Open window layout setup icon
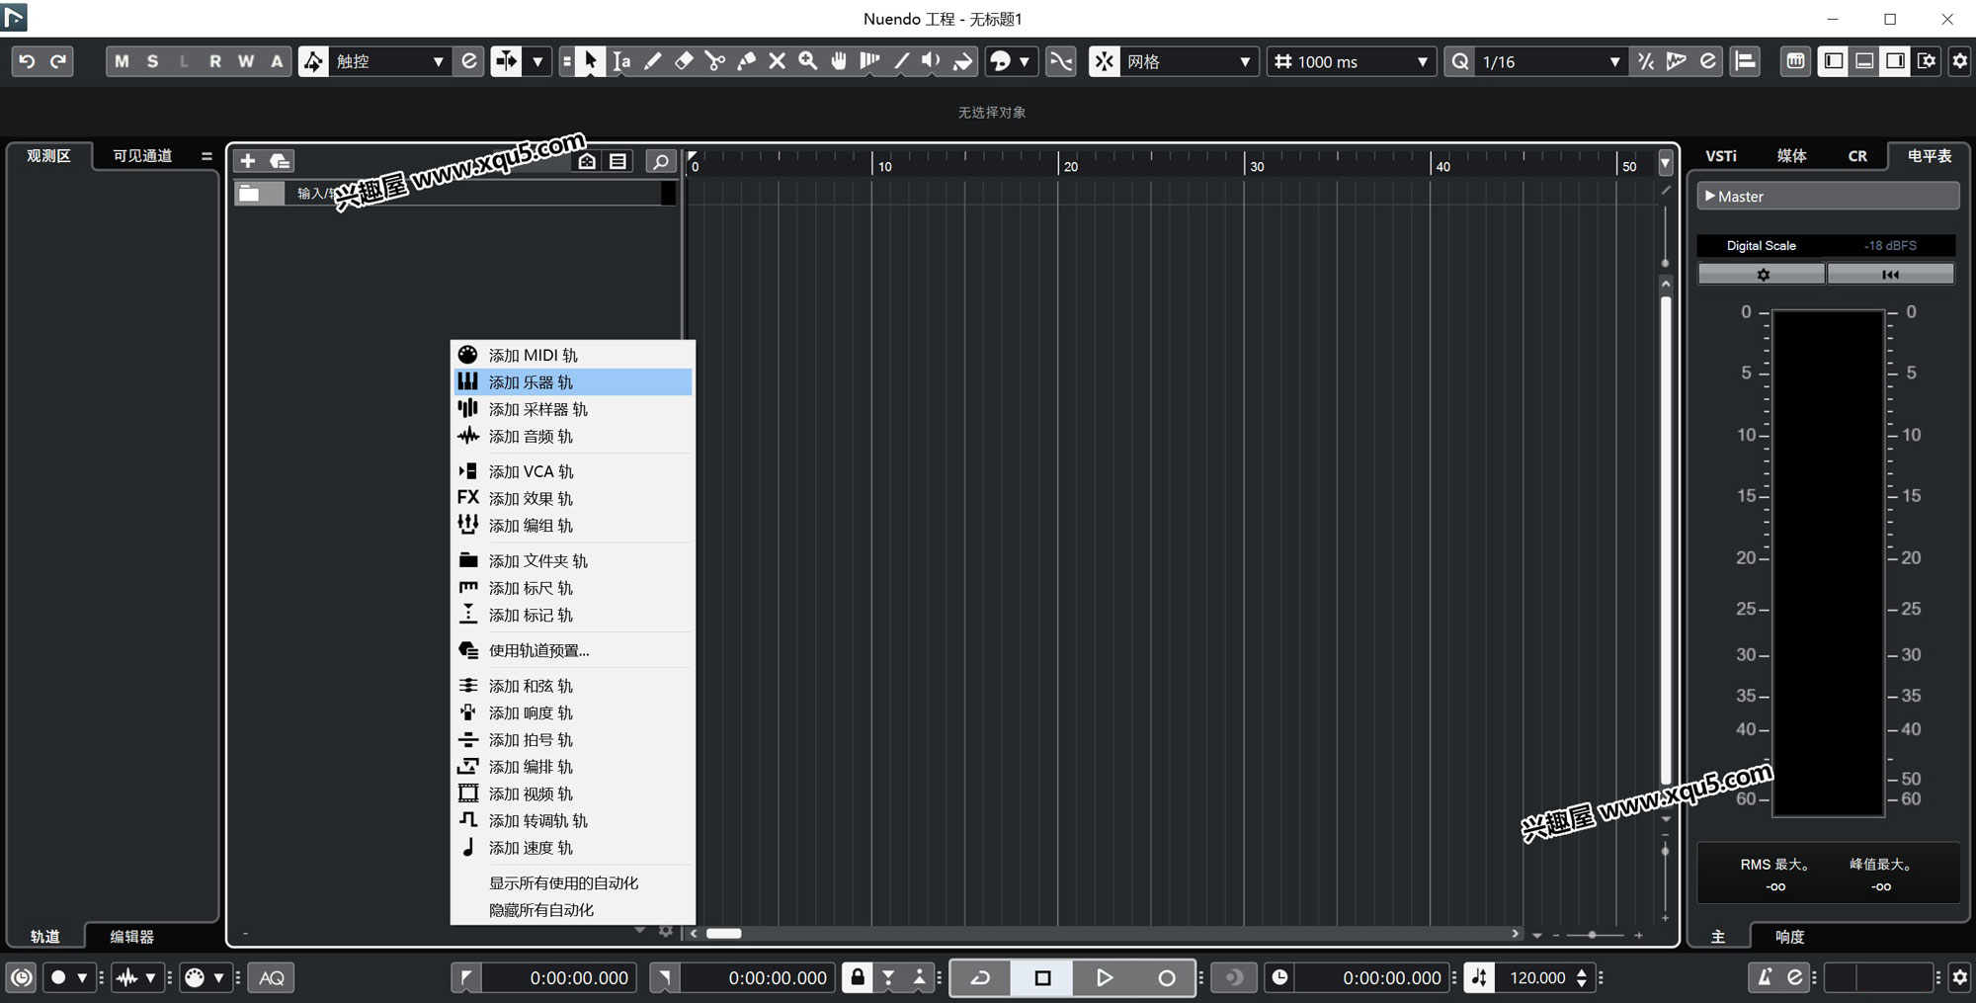Screen dimensions: 1976x1003 coord(1927,61)
